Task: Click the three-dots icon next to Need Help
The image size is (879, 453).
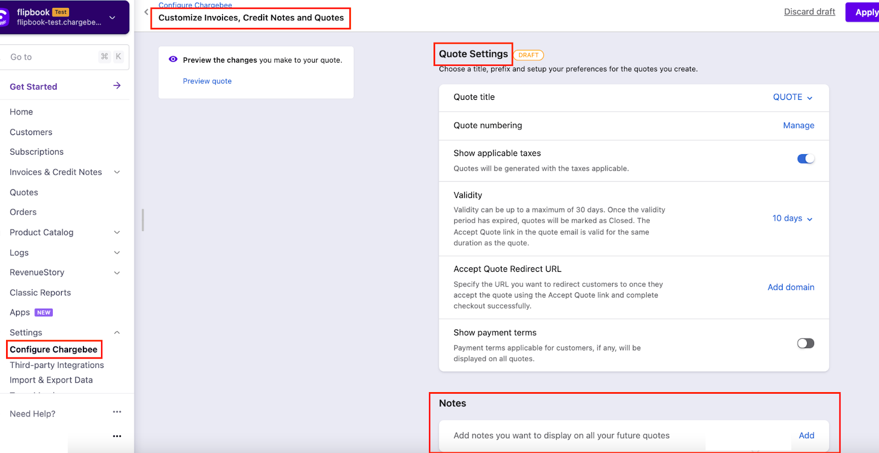Action: [117, 412]
